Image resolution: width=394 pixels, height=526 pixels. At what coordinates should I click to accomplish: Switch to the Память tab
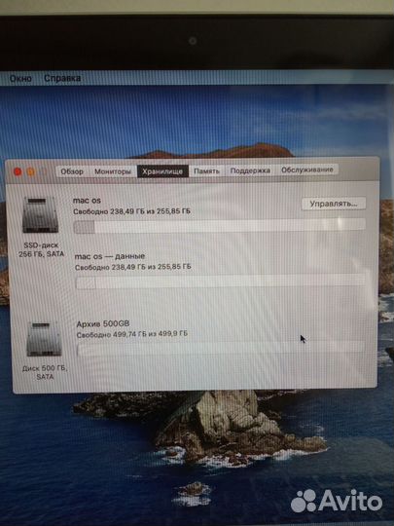pos(206,170)
